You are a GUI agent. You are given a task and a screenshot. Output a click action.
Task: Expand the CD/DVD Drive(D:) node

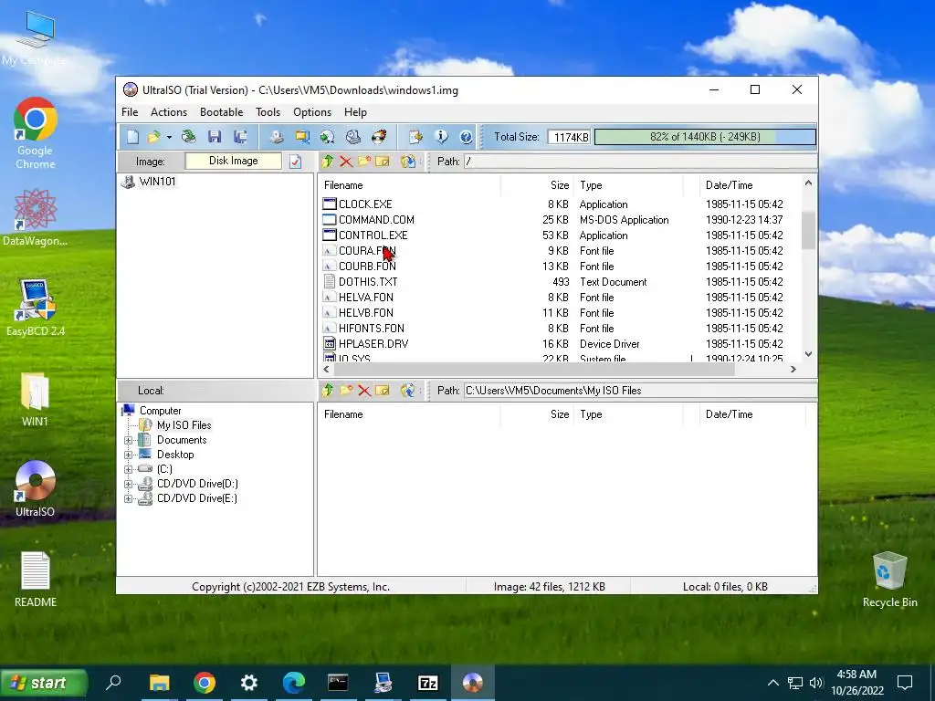(x=128, y=484)
